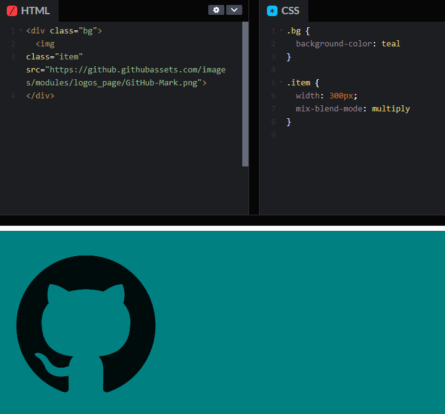Place cursor on the multiply blend value
Viewport: 445px width, 414px height.
tap(391, 109)
